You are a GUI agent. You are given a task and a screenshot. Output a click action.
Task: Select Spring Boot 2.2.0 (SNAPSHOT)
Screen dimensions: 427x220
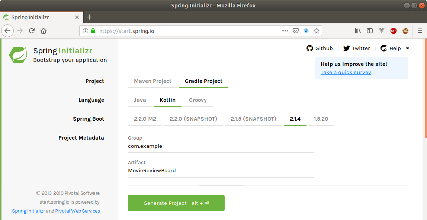point(193,119)
